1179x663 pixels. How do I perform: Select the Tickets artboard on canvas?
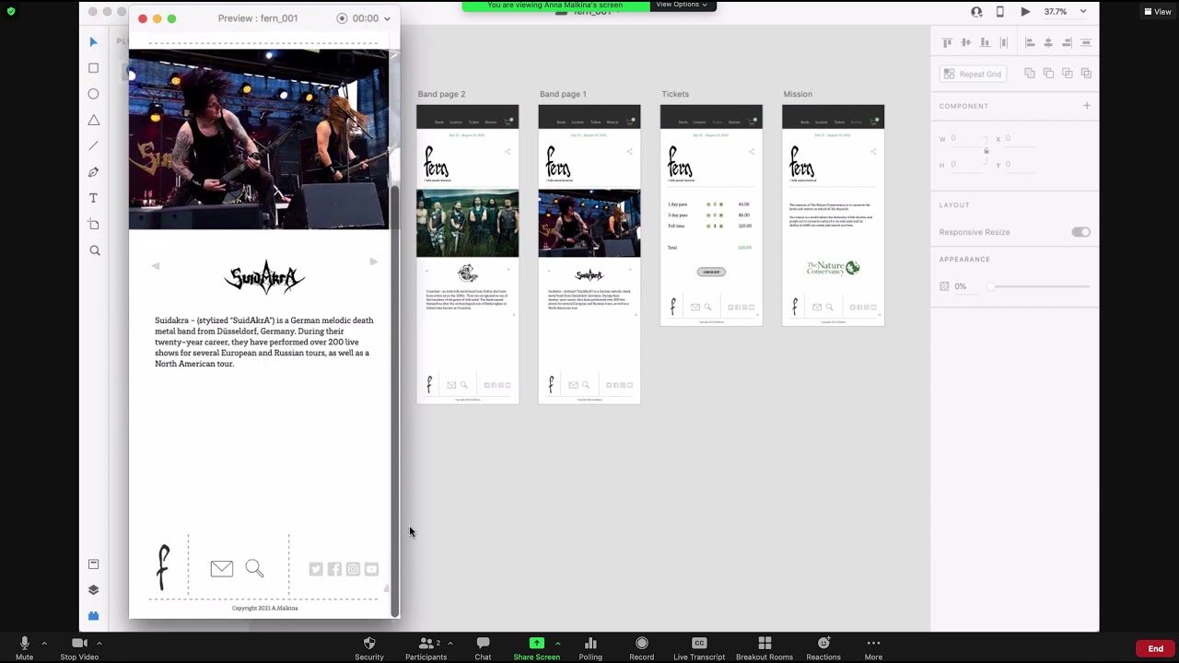tap(711, 215)
